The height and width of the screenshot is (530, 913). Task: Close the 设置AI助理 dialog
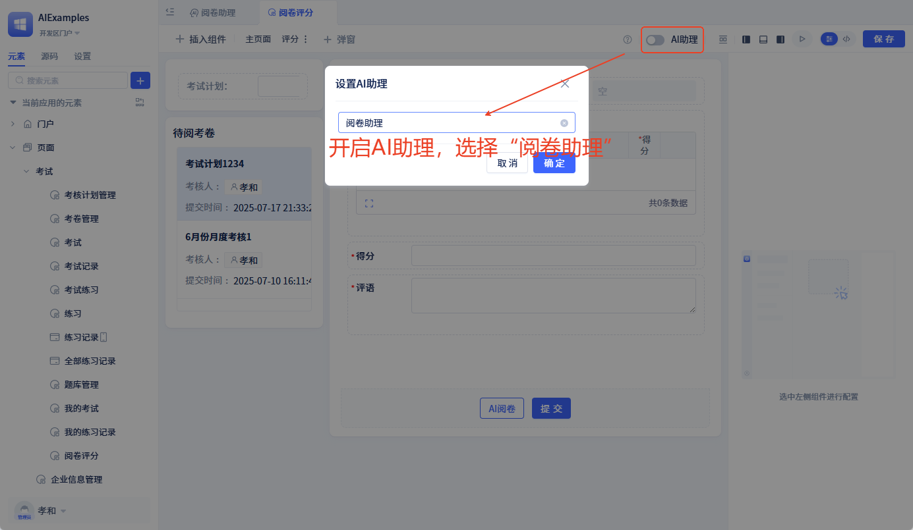[x=565, y=84]
